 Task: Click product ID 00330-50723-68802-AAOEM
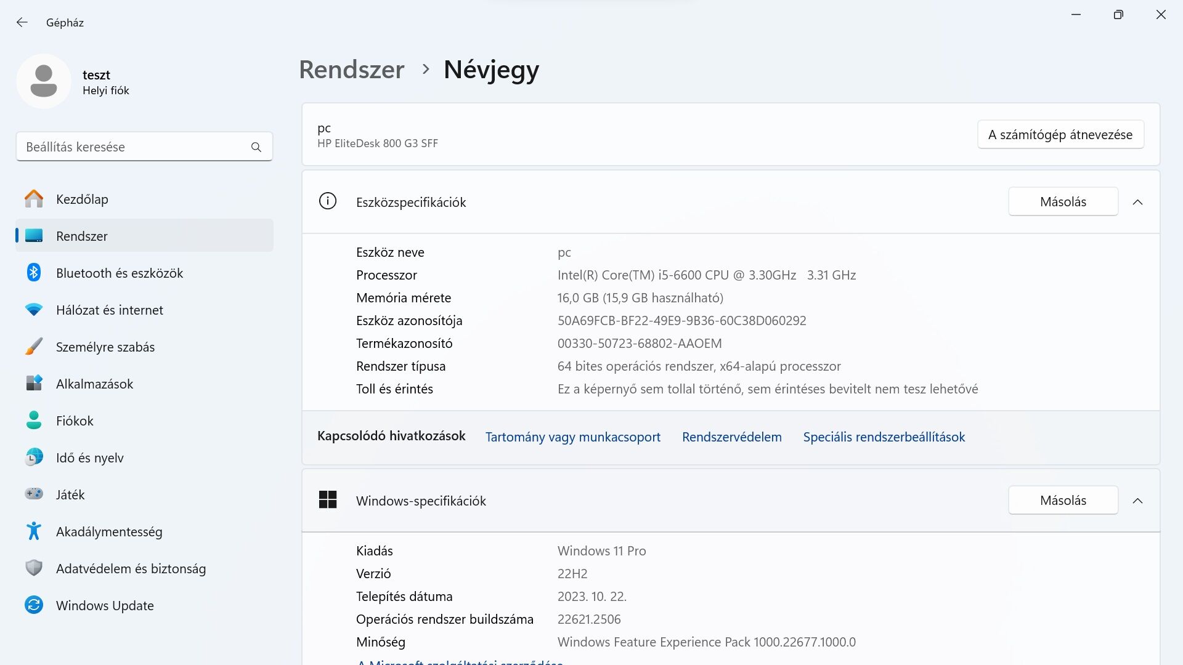click(x=640, y=344)
